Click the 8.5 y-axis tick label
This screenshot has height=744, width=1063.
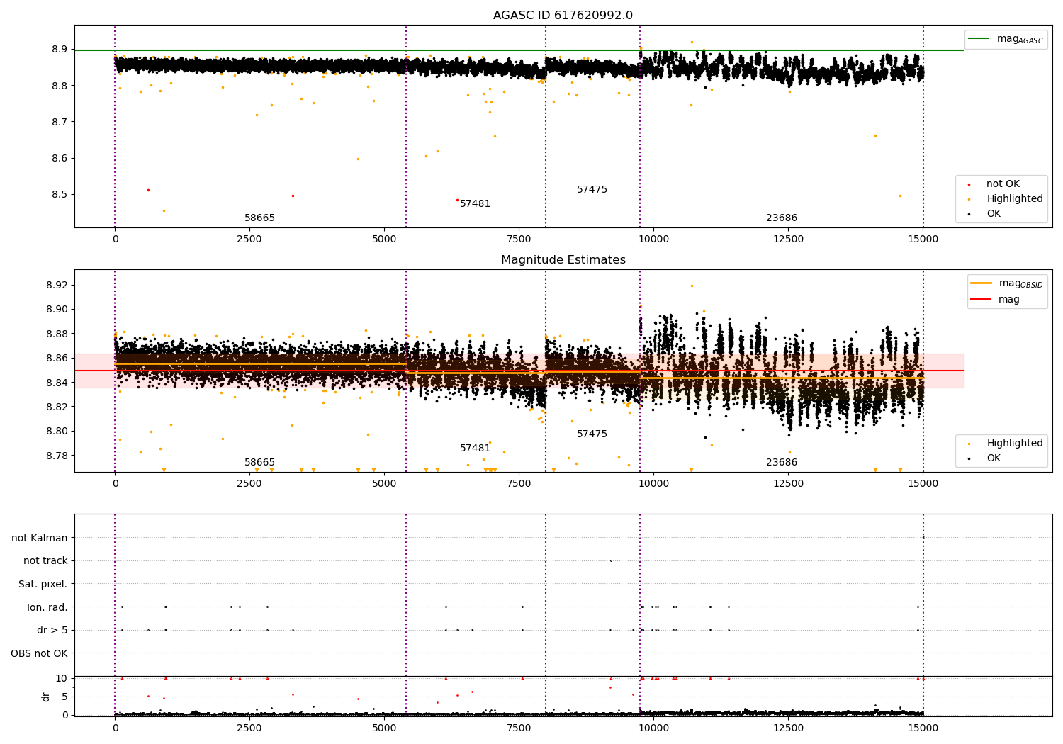pyautogui.click(x=59, y=195)
